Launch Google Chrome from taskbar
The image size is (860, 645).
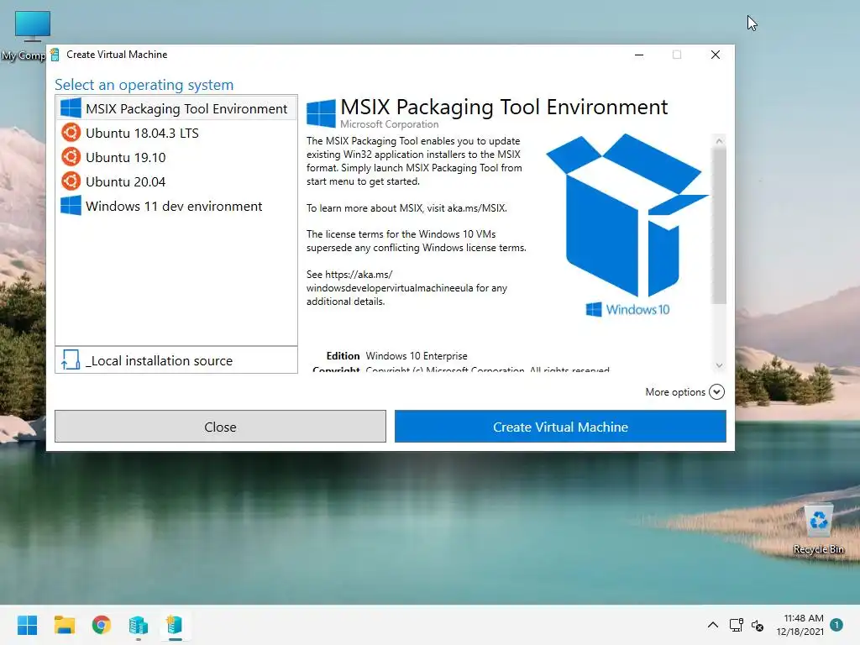pyautogui.click(x=102, y=625)
